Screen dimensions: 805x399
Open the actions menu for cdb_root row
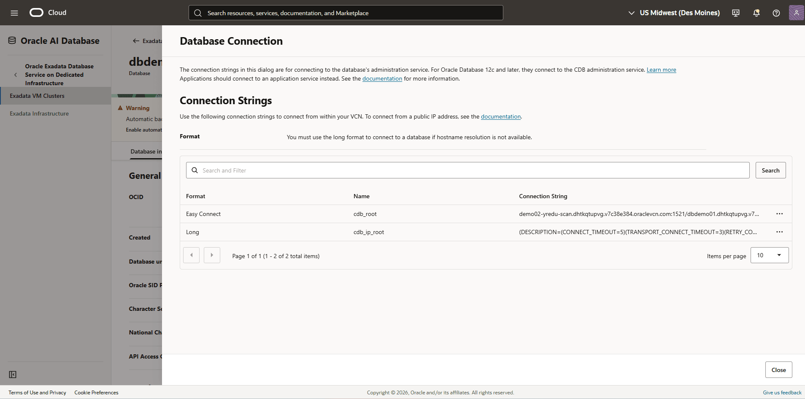point(779,214)
